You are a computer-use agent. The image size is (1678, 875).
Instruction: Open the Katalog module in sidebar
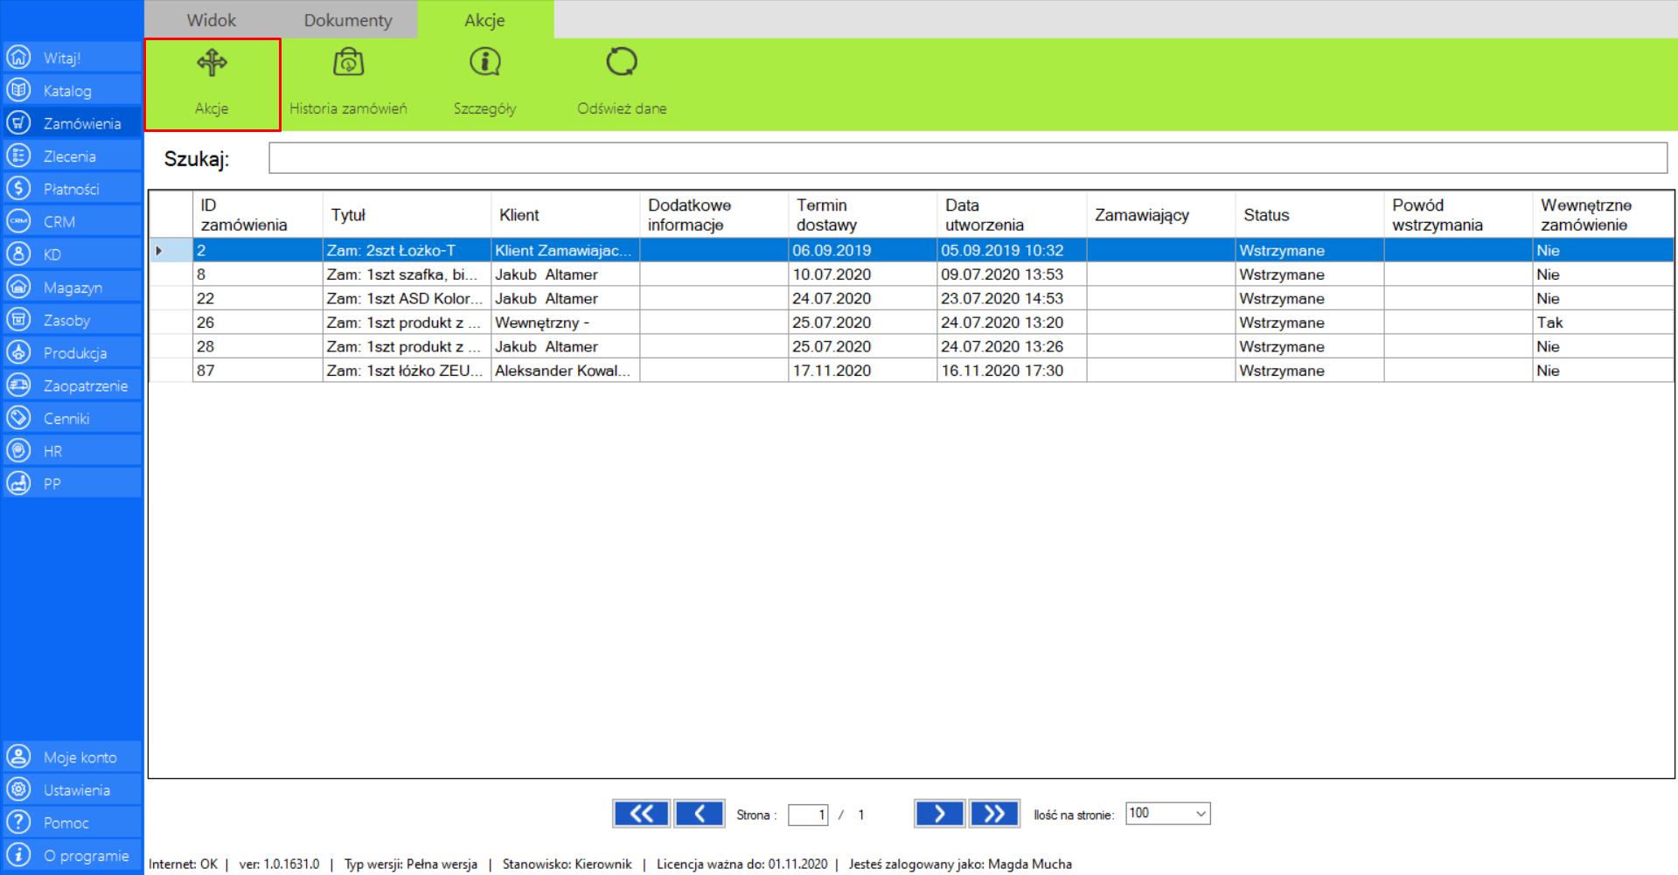[67, 91]
